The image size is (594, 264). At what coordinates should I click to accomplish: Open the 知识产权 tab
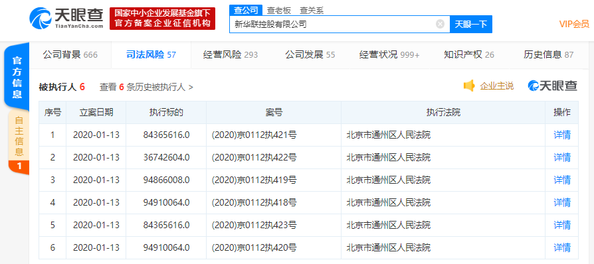[469, 55]
